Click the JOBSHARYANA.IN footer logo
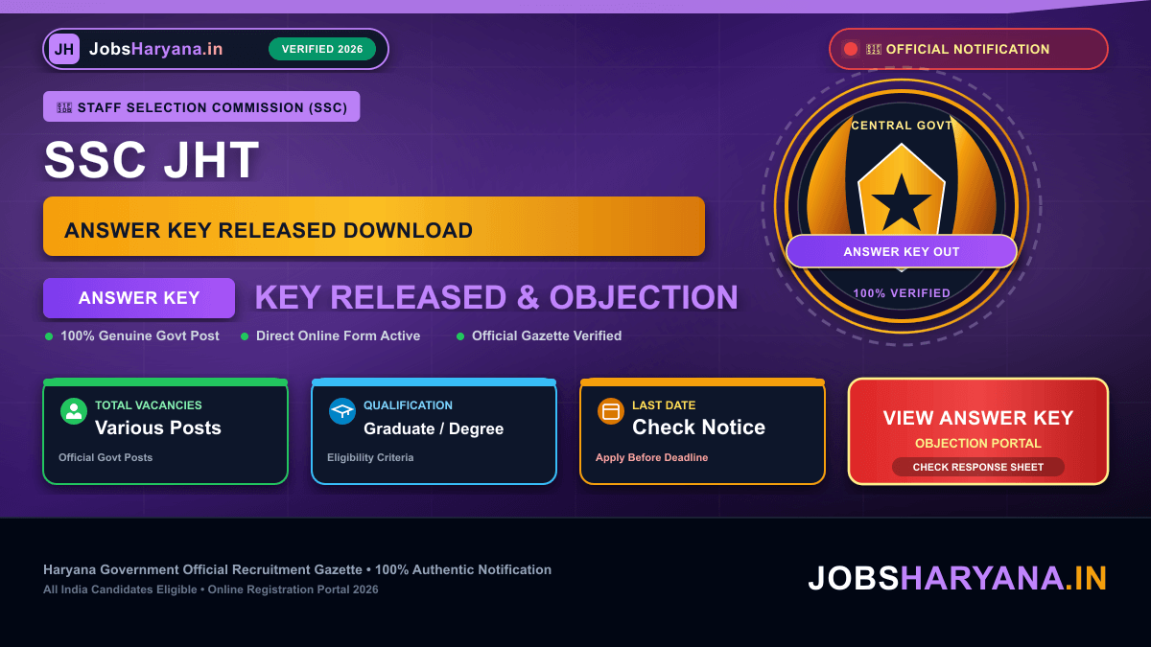Image resolution: width=1151 pixels, height=647 pixels. [x=957, y=578]
